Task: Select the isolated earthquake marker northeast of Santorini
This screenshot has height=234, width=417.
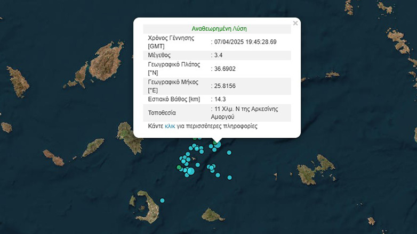Action: (162, 200)
